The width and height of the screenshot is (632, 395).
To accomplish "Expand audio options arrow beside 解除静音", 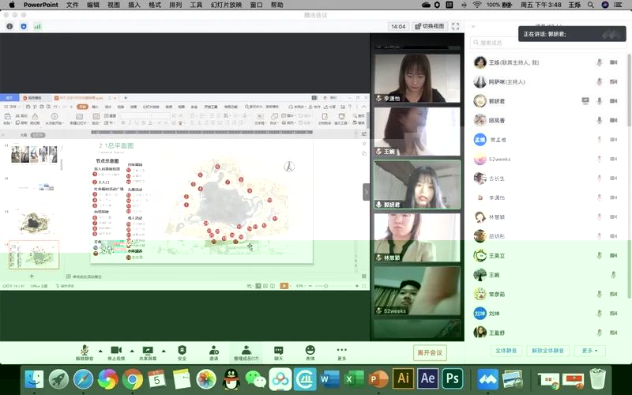I will 100,351.
